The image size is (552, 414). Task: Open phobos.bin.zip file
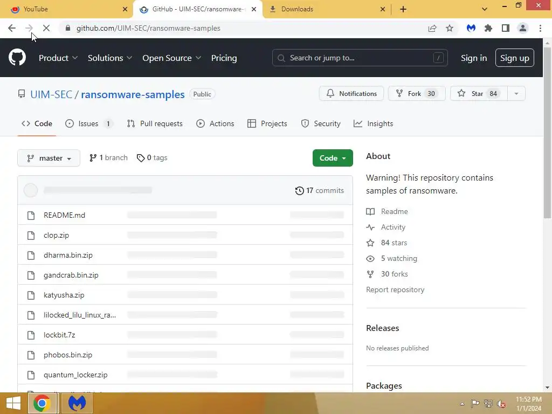click(68, 355)
